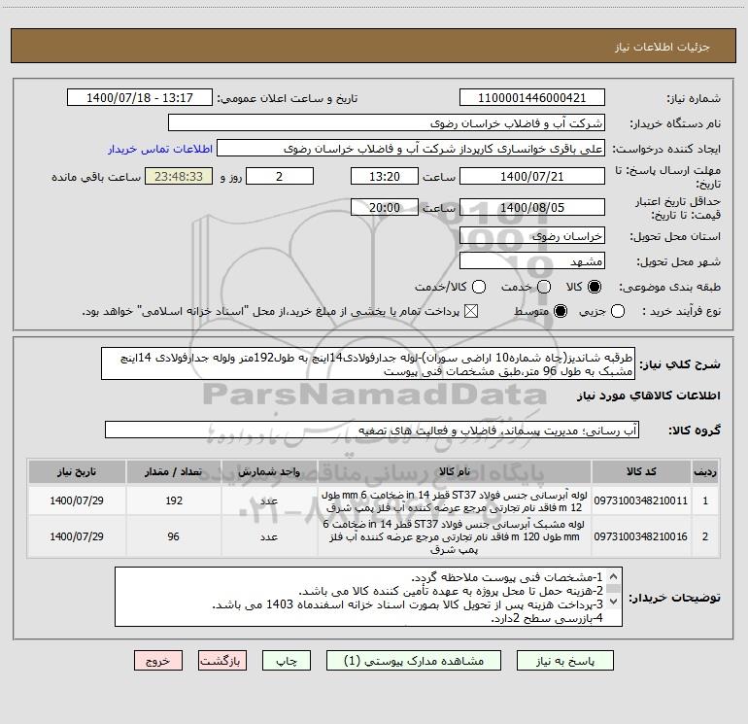Screen dimensions: 748x724
Task: Select the کالا radio button
Action: point(595,287)
